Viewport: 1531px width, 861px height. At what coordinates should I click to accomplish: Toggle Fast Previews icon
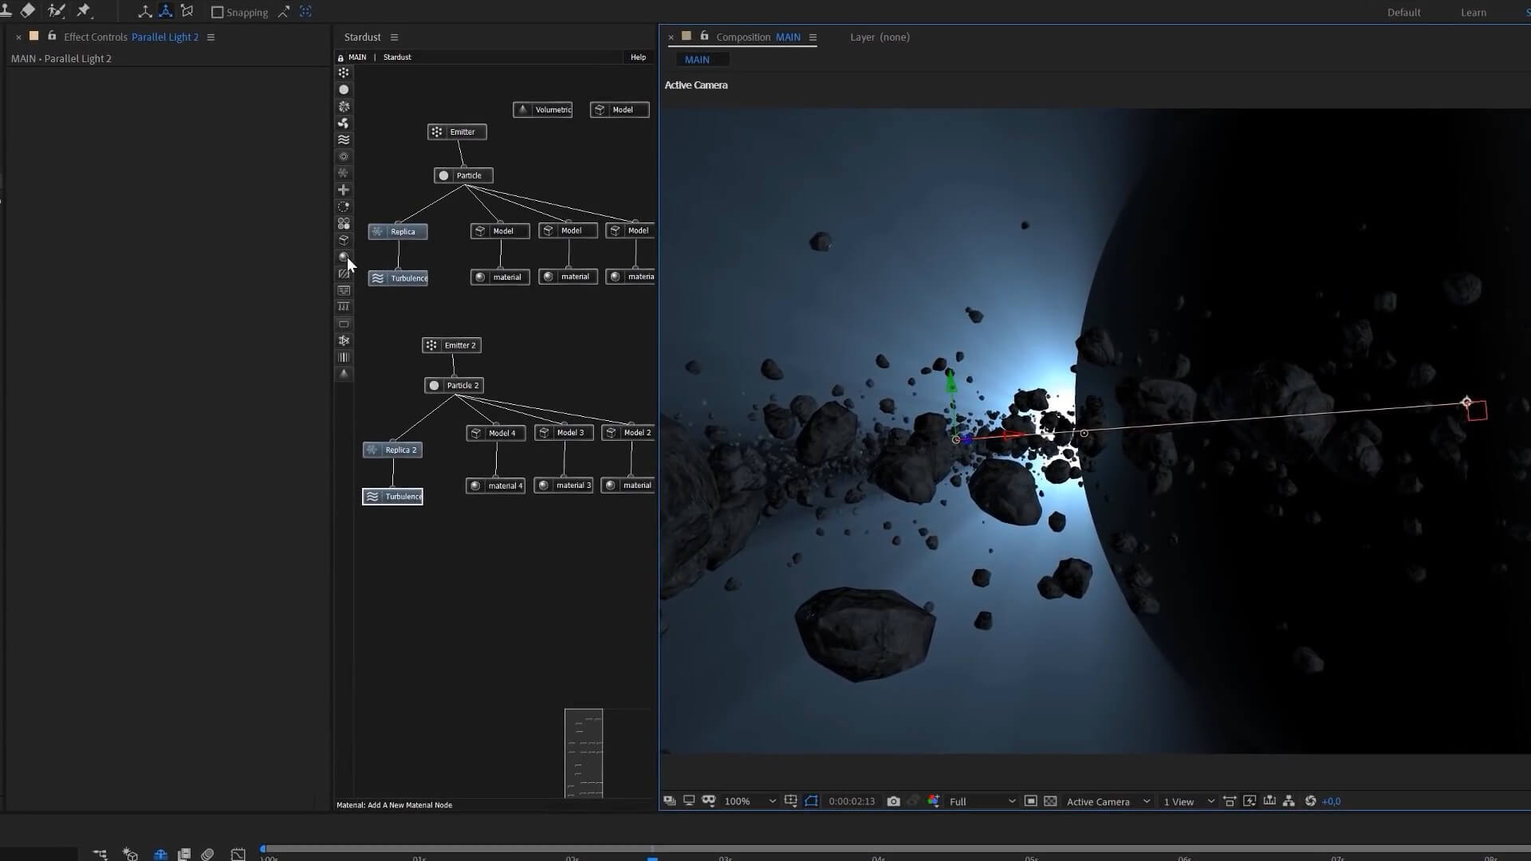coord(1250,801)
